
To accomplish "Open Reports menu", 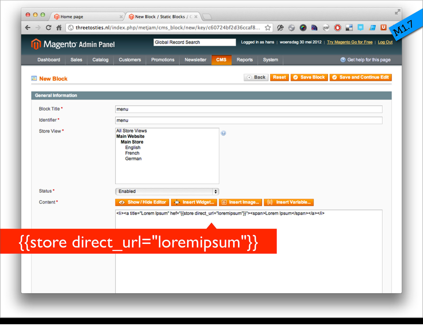I will coord(245,60).
